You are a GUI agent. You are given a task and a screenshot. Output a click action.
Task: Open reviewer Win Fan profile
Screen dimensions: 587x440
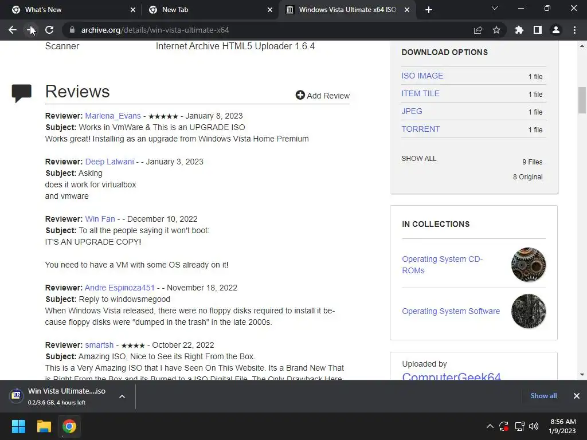click(x=100, y=219)
